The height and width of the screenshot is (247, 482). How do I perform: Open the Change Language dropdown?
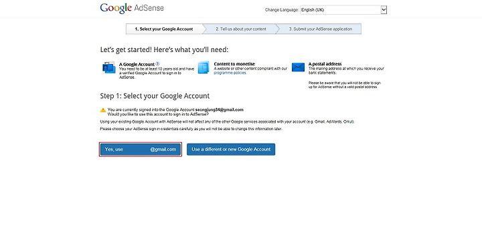point(343,10)
